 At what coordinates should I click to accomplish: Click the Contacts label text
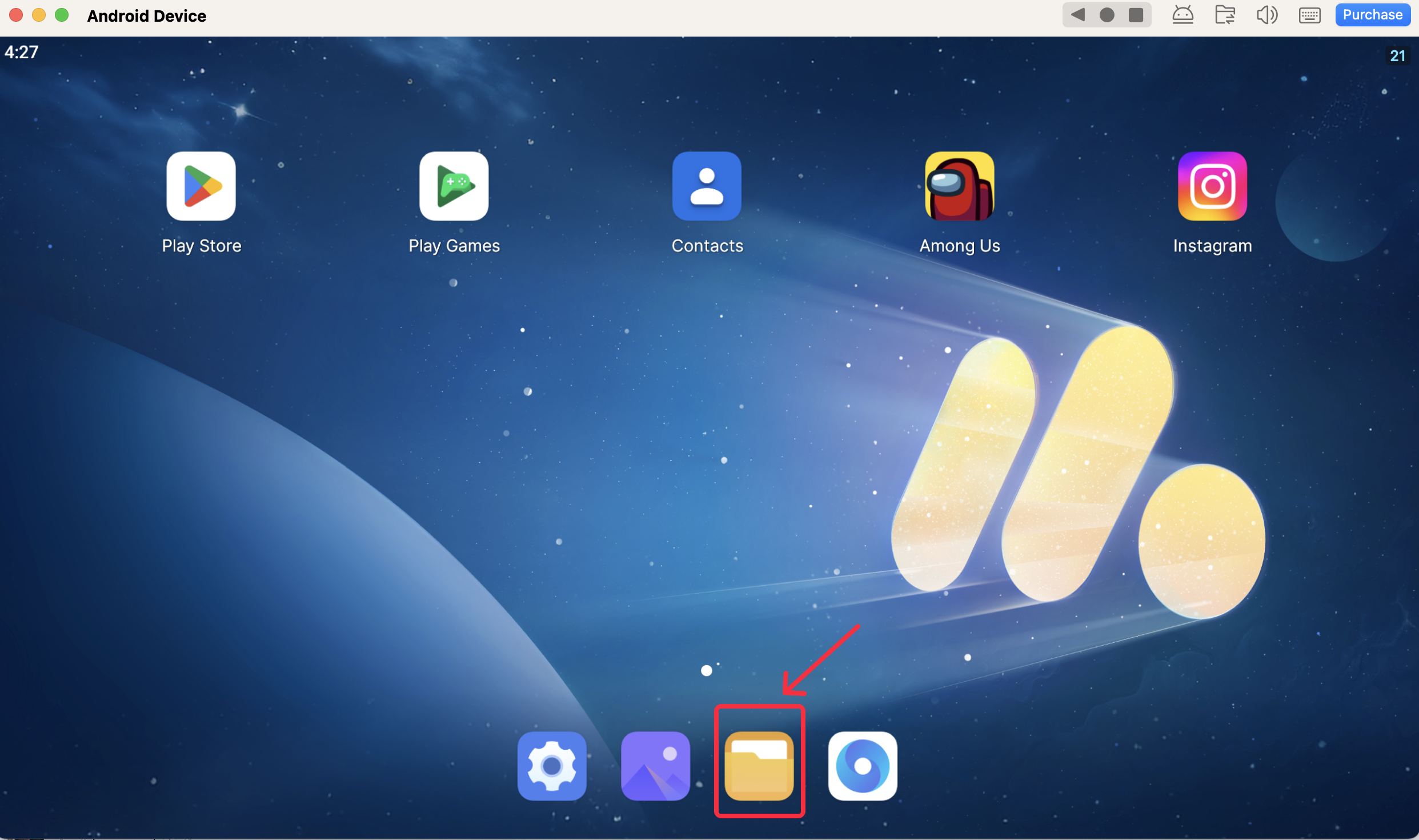[x=707, y=246]
